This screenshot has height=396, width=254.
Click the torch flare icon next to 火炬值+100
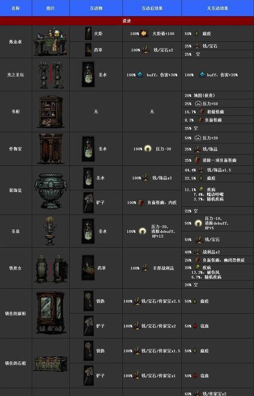[x=144, y=33]
